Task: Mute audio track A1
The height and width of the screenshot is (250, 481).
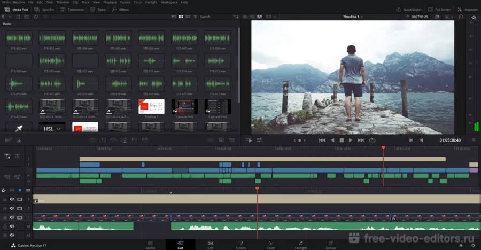Action: click(x=12, y=226)
